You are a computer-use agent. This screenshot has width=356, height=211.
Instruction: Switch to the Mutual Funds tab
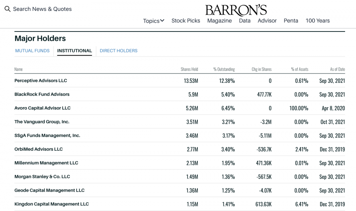click(32, 51)
